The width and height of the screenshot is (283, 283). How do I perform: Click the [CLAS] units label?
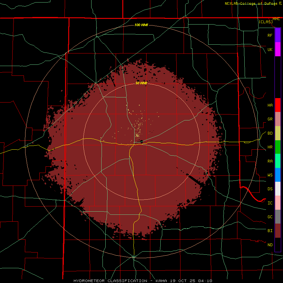tap(266, 22)
